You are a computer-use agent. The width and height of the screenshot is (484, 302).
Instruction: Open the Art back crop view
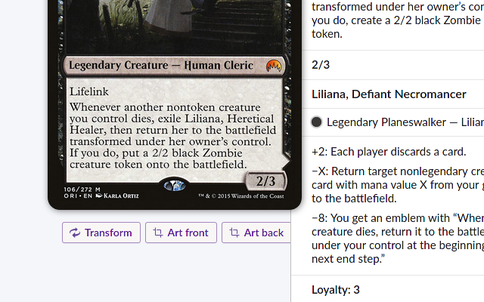point(256,233)
